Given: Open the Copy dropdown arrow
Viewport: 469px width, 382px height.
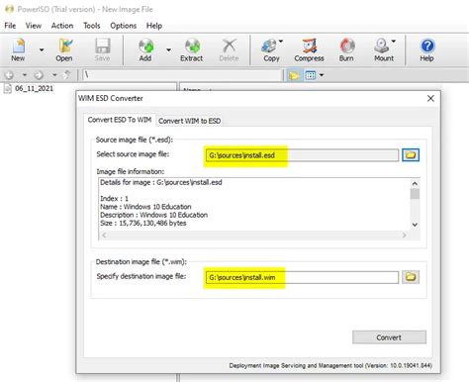Looking at the screenshot, I should pyautogui.click(x=281, y=42).
